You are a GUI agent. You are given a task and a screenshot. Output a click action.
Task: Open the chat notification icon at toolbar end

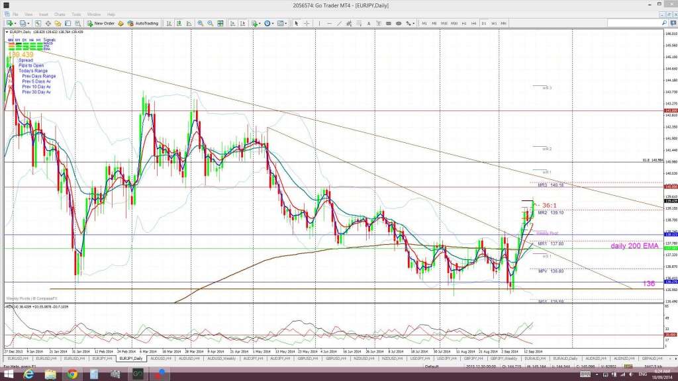[x=673, y=23]
